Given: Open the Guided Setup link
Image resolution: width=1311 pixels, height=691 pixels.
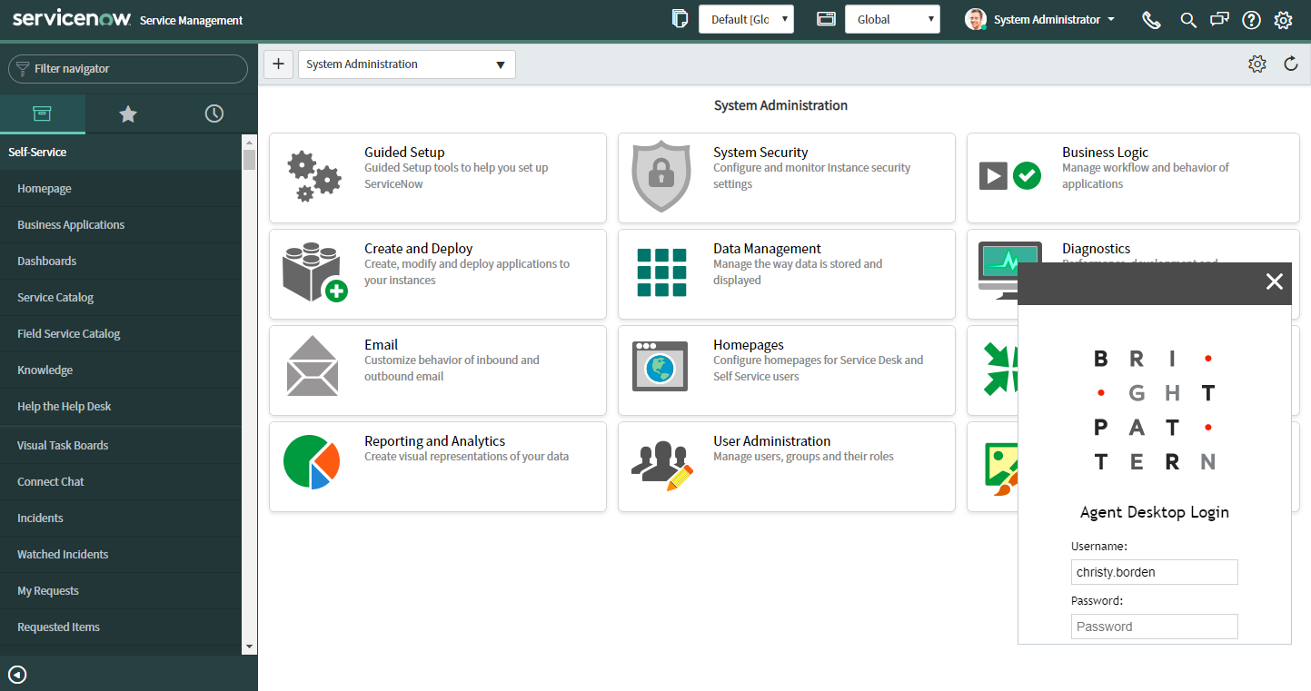Looking at the screenshot, I should tap(404, 153).
